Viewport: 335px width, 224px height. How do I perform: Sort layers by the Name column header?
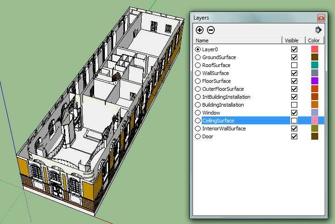coord(238,41)
